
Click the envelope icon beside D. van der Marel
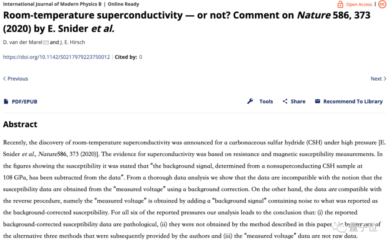[x=46, y=43]
